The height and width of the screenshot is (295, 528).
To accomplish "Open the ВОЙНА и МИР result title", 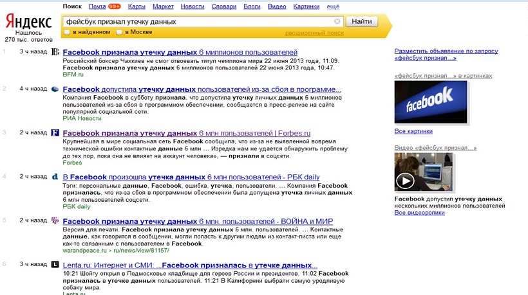I will (198, 222).
